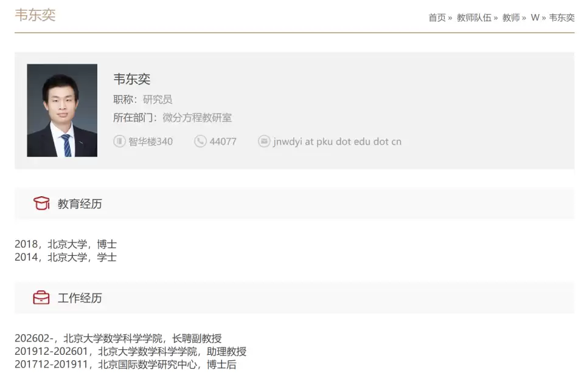584x387 pixels.
Task: Click the email address jnwdyi at pku
Action: click(338, 141)
